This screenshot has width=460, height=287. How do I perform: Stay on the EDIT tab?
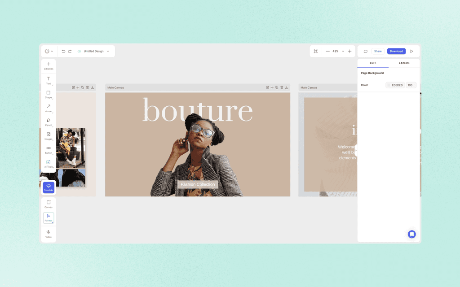tap(373, 63)
